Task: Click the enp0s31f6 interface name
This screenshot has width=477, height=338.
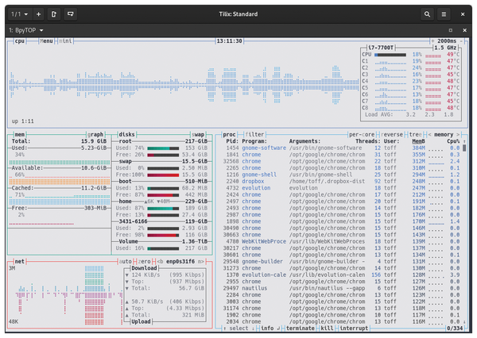Action: 180,262
